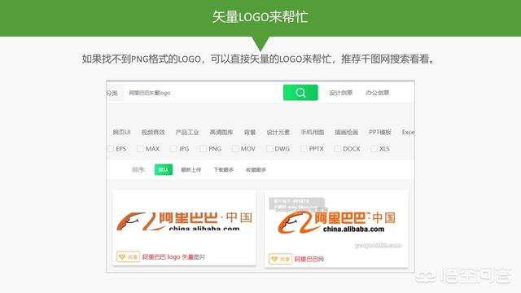Select the 背景 category tab
Image resolution: width=521 pixels, height=293 pixels.
pos(250,132)
